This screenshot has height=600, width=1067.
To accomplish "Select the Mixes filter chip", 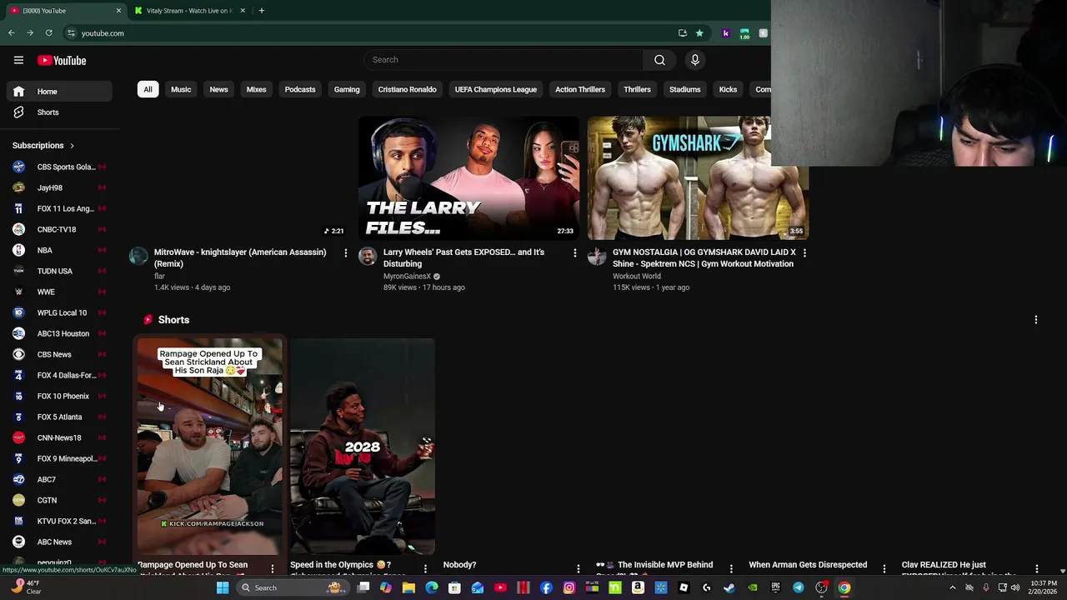I will pos(256,89).
